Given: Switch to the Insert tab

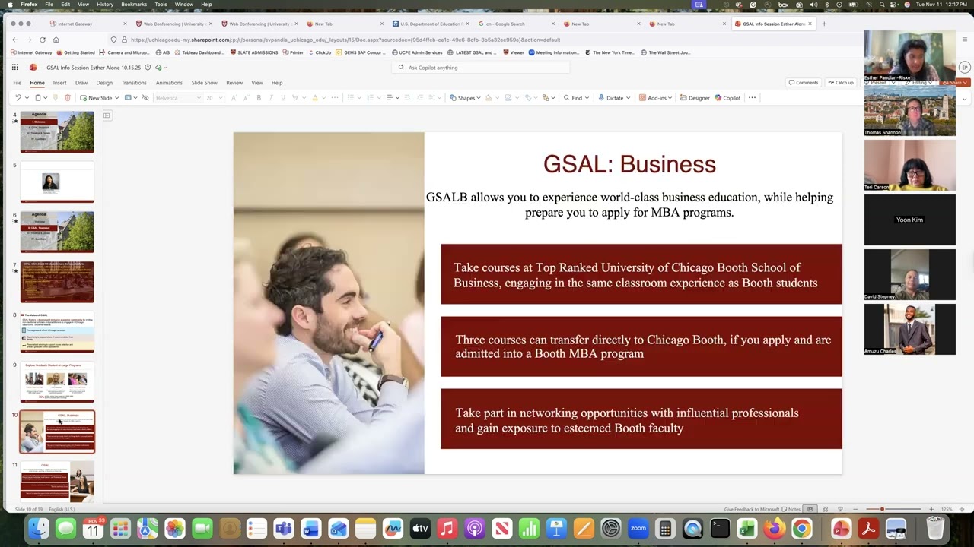Looking at the screenshot, I should coord(59,83).
